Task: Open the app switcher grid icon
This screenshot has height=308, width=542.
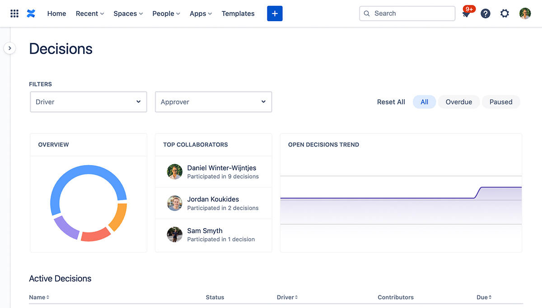Action: [x=14, y=14]
